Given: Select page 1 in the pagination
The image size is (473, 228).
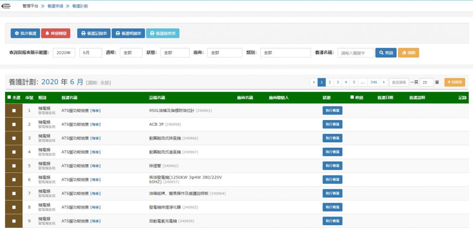Looking at the screenshot, I should [322, 82].
